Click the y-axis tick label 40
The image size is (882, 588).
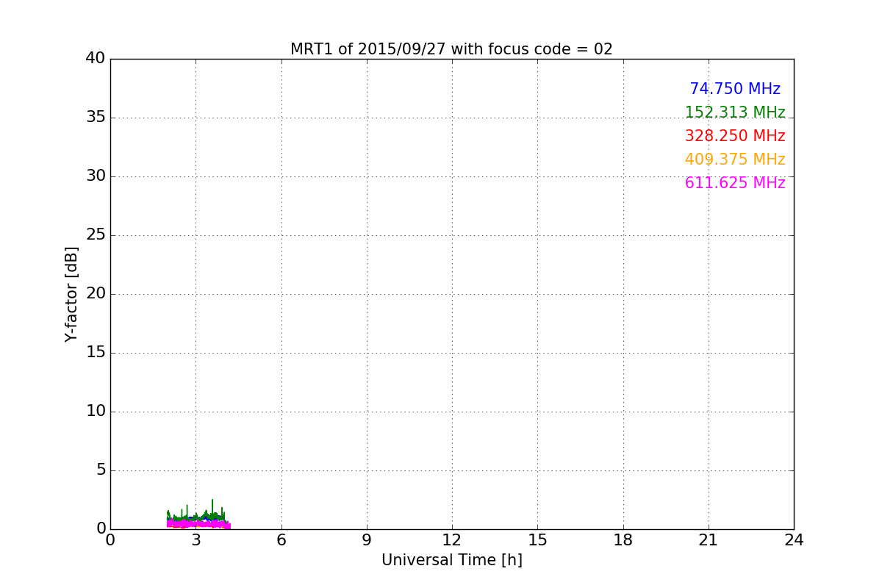(96, 59)
